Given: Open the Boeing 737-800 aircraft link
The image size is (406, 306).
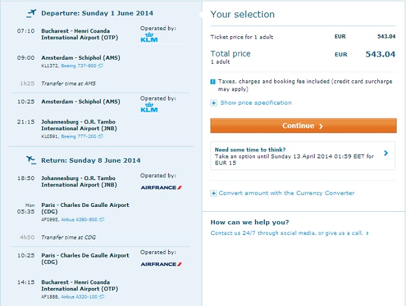Looking at the screenshot, I should pos(79,65).
